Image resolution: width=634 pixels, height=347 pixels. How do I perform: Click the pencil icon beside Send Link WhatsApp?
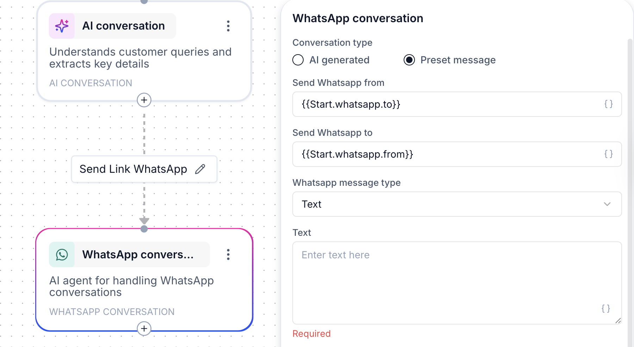click(200, 169)
